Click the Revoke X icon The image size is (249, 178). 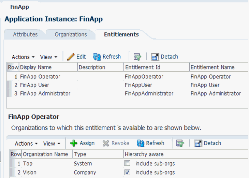click(106, 143)
